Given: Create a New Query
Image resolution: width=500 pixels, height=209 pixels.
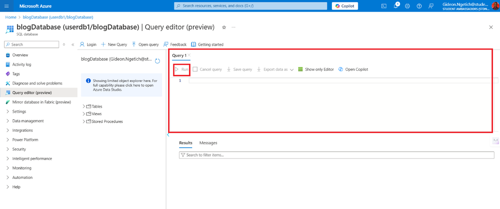Looking at the screenshot, I should click(x=114, y=44).
